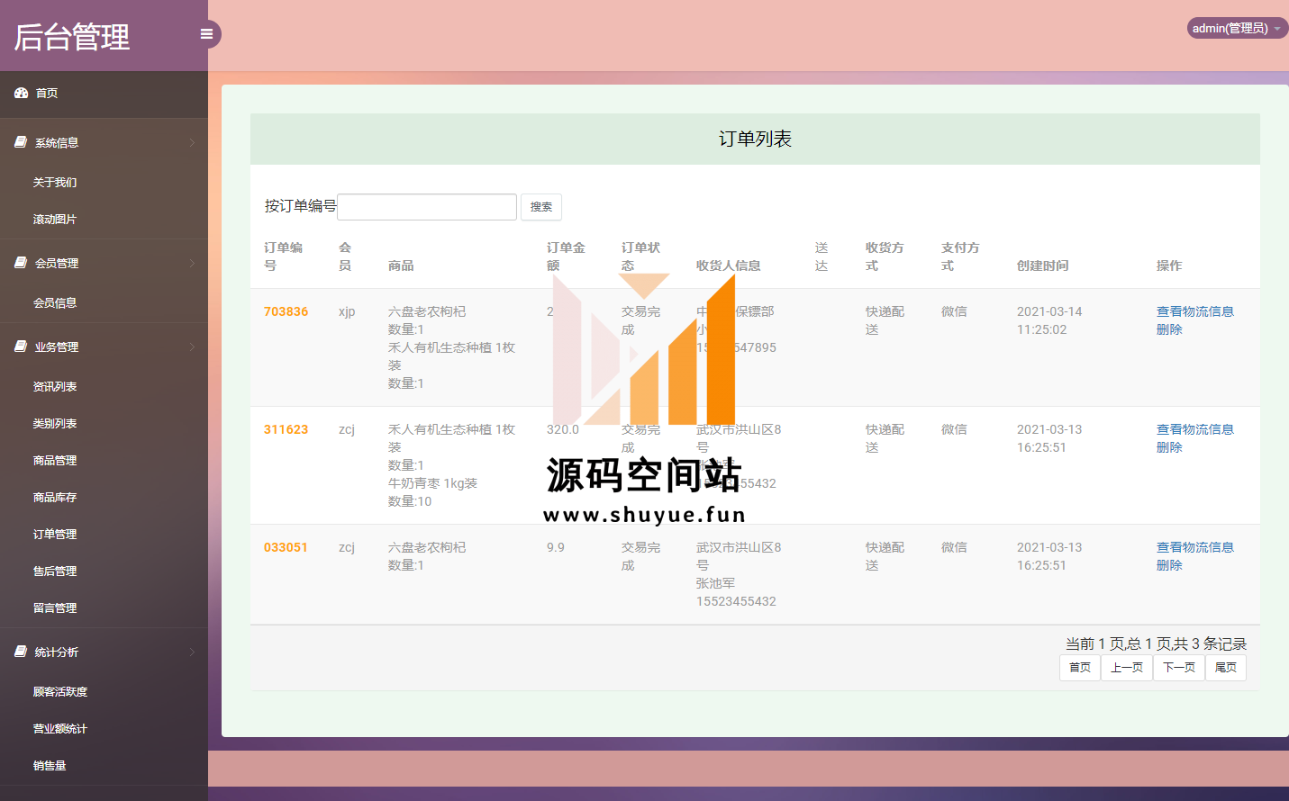
Task: Click the order number search field
Action: point(427,207)
